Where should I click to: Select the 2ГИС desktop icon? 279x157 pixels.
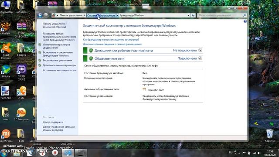coord(21,92)
